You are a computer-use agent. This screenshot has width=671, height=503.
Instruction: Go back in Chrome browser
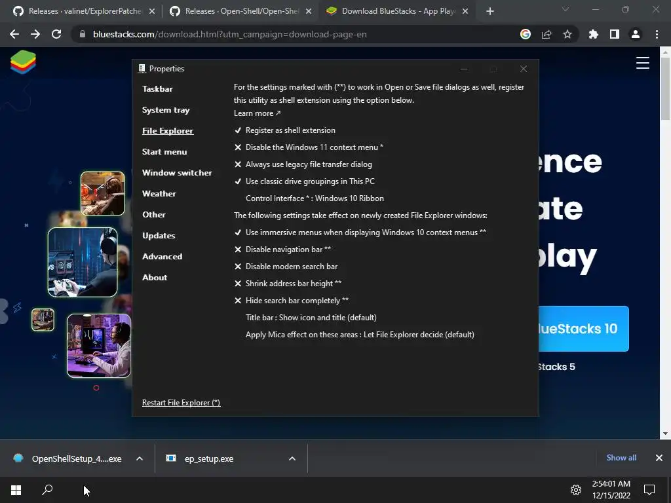point(14,34)
